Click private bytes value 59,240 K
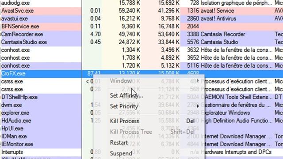 [130, 11]
